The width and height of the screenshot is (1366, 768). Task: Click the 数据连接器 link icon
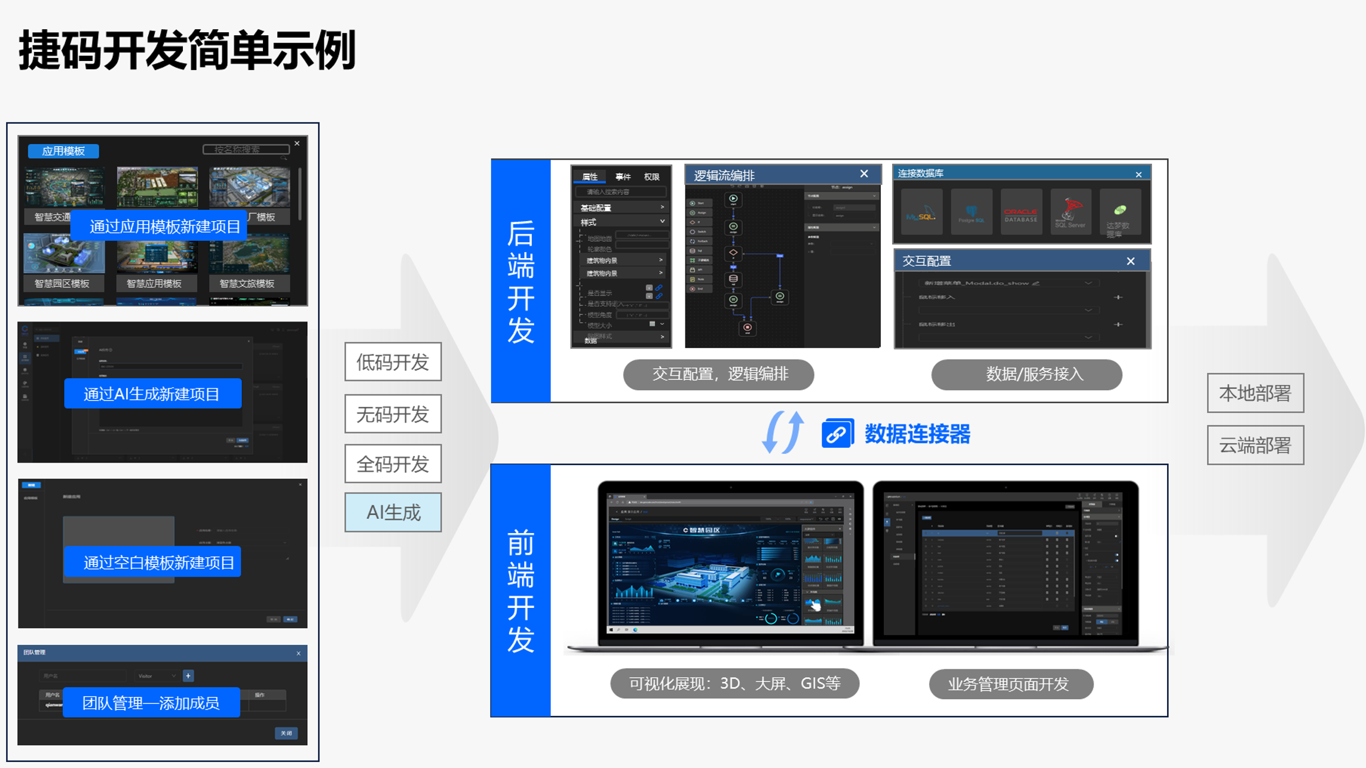(837, 434)
